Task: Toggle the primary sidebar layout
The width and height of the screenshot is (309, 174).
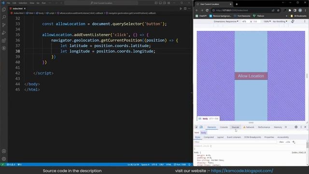Action: pos(156,3)
